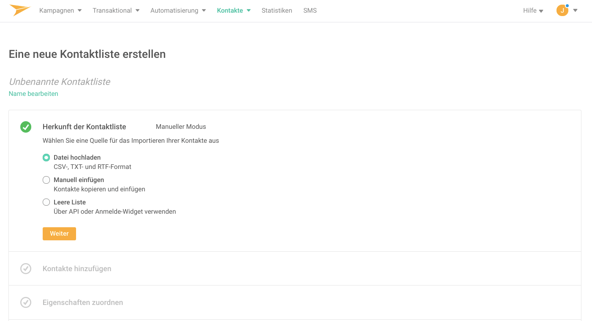Click the Unbenannte Kontaktliste title

pos(60,82)
